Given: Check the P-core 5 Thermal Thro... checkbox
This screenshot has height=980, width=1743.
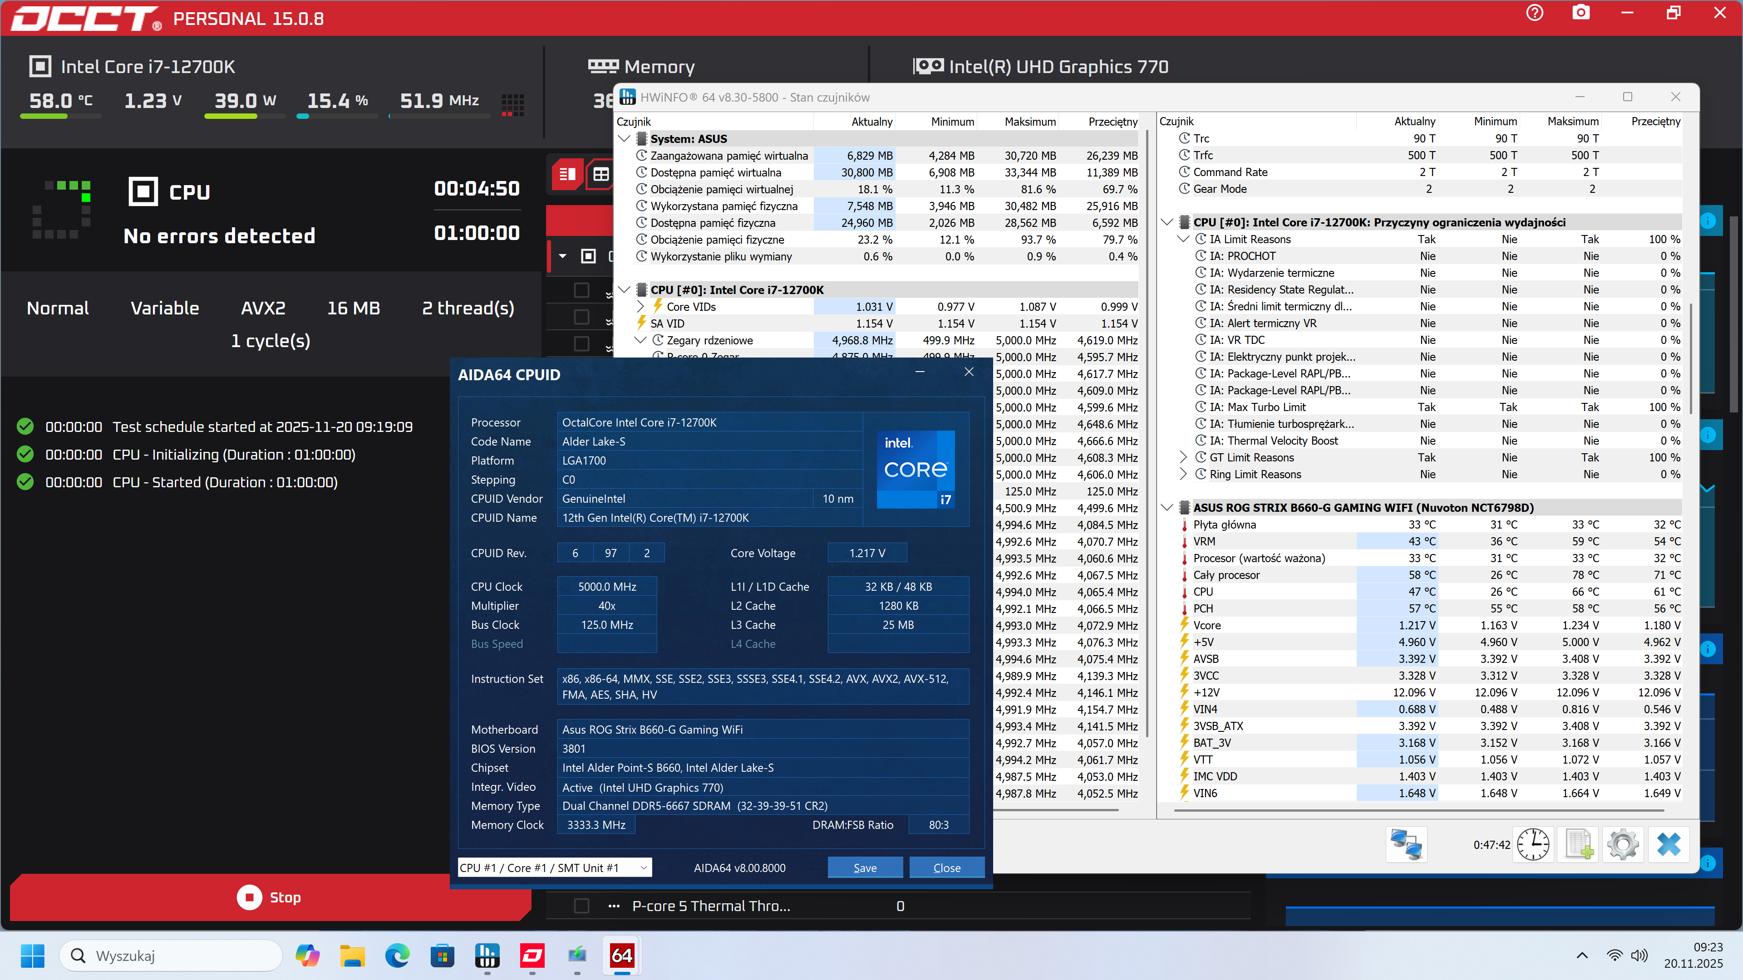Looking at the screenshot, I should click(x=581, y=906).
